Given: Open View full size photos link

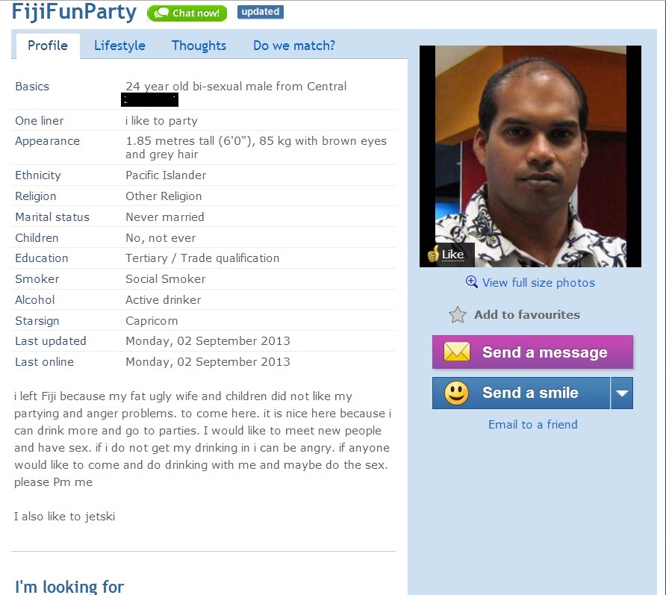Looking at the screenshot, I should coord(538,283).
